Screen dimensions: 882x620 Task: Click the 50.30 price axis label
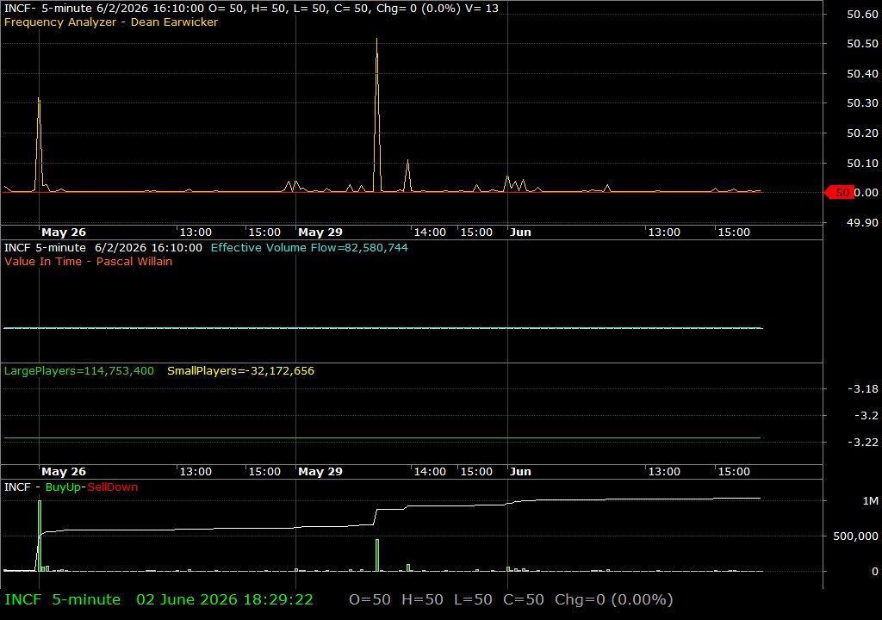click(862, 103)
